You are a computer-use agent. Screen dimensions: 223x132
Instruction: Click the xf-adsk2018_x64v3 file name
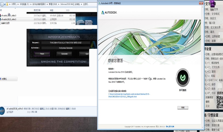click(9, 19)
